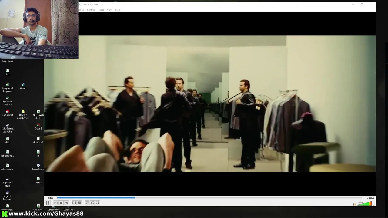Image resolution: width=388 pixels, height=218 pixels.
Task: Show extended settings (equalizer) dialog
Action: click(79, 203)
